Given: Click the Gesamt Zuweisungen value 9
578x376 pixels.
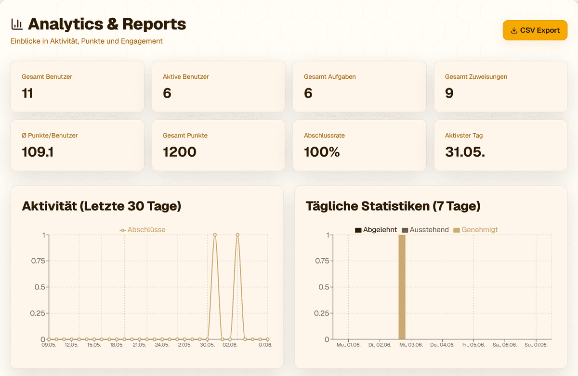Looking at the screenshot, I should coord(449,93).
